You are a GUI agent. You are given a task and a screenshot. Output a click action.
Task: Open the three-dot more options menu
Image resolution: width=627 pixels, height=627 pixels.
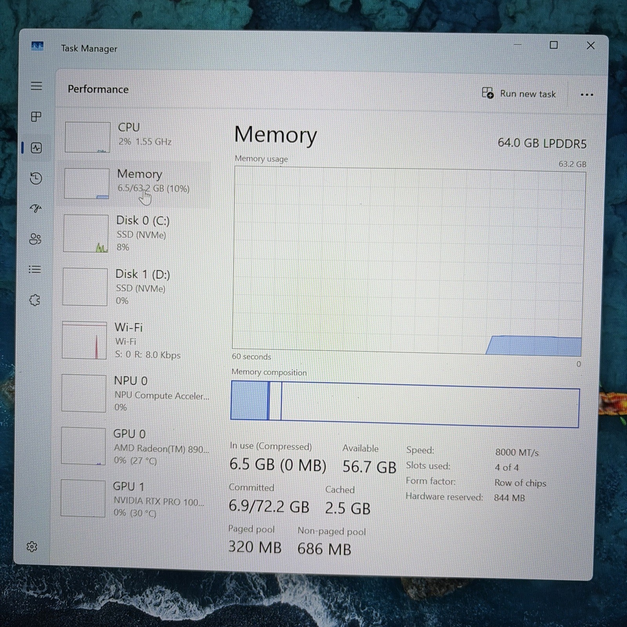587,94
